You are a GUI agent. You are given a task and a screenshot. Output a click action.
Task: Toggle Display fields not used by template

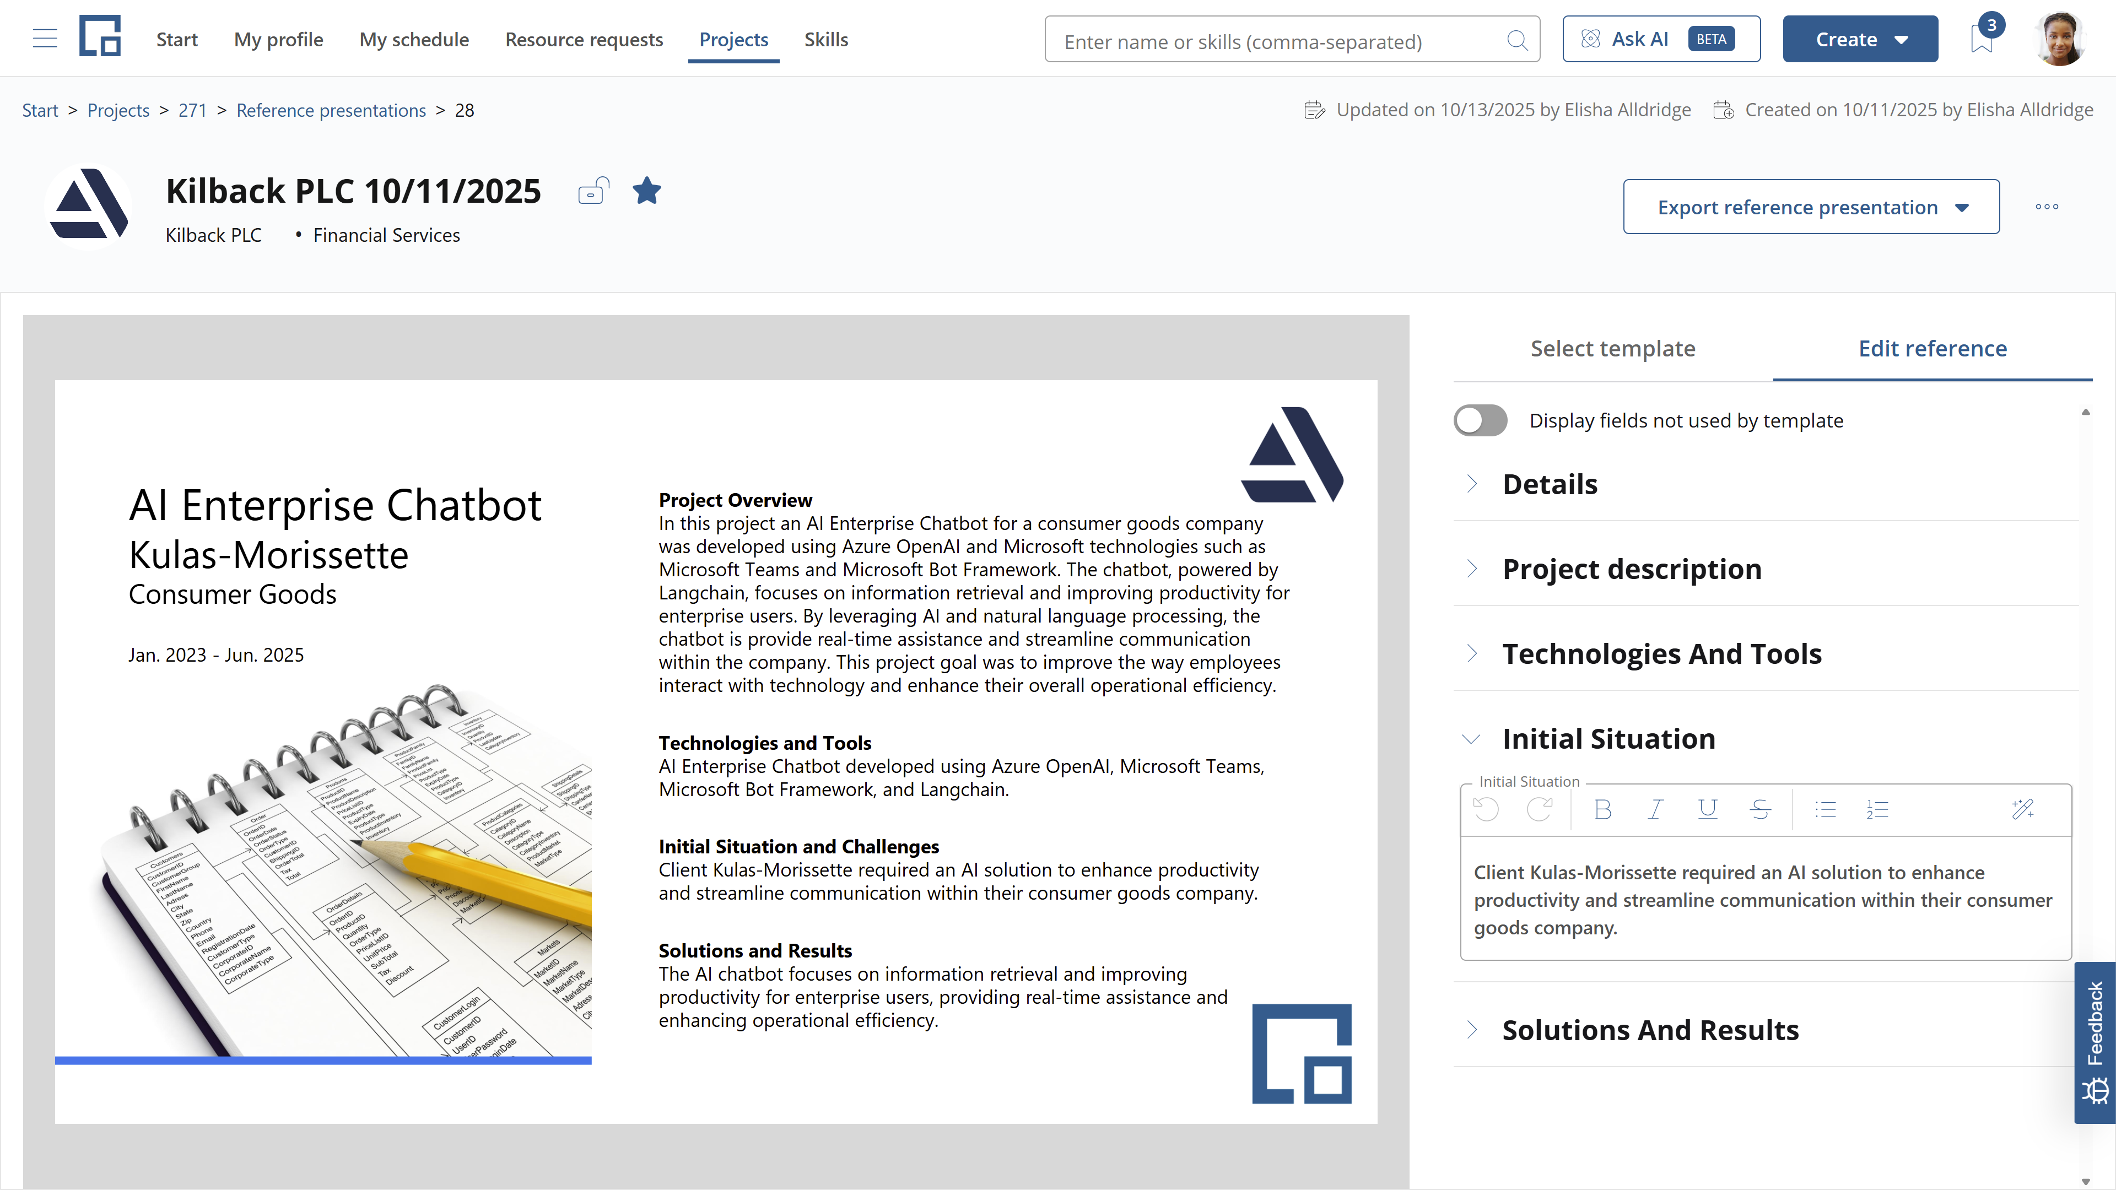click(1480, 420)
